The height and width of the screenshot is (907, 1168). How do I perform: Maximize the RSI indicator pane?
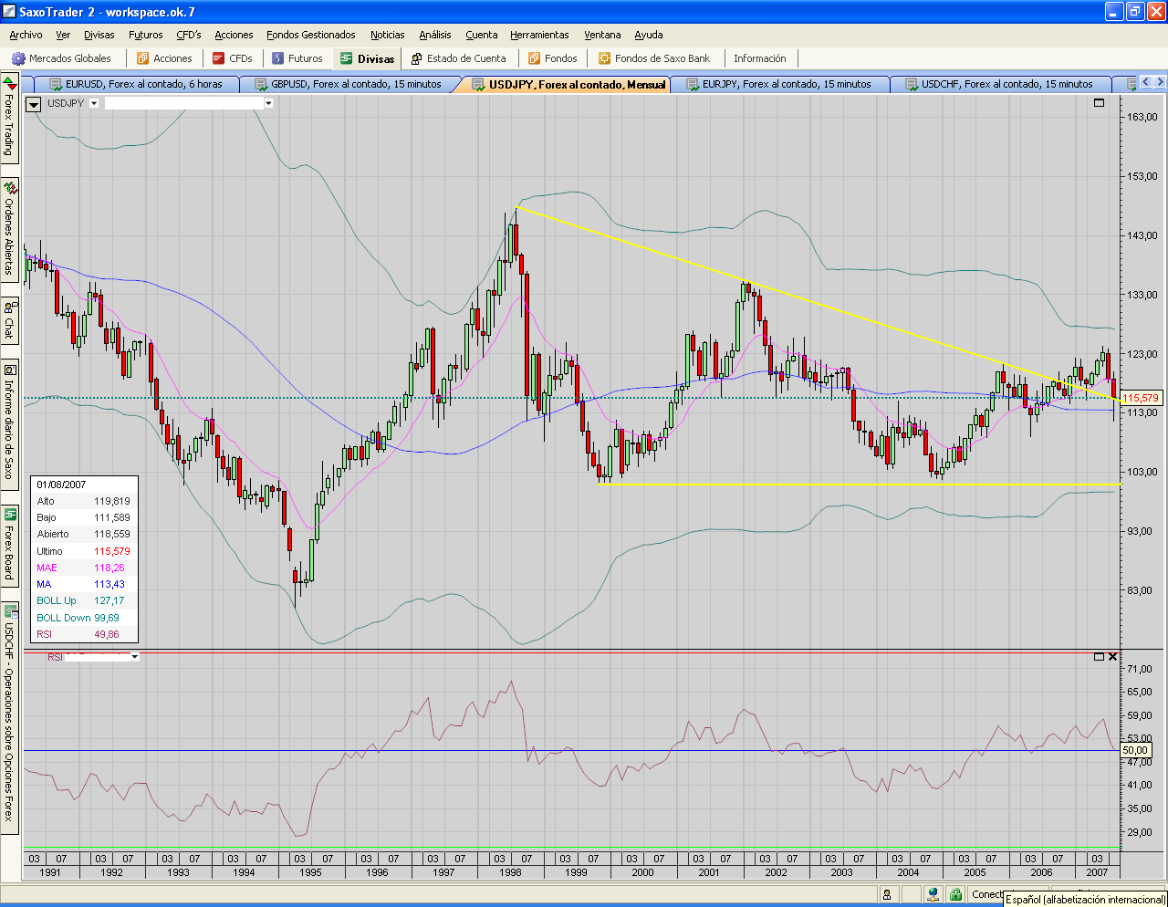tap(1099, 657)
